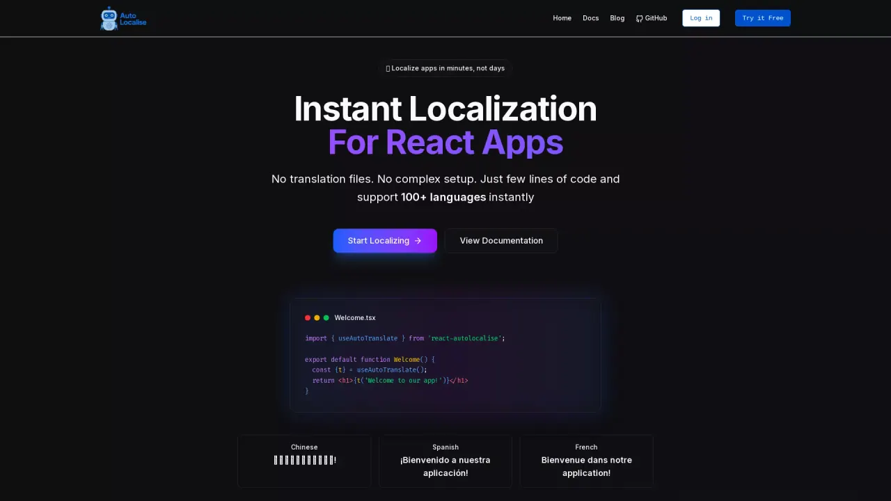Click the green dot in the code window
This screenshot has height=501, width=891.
coord(326,318)
